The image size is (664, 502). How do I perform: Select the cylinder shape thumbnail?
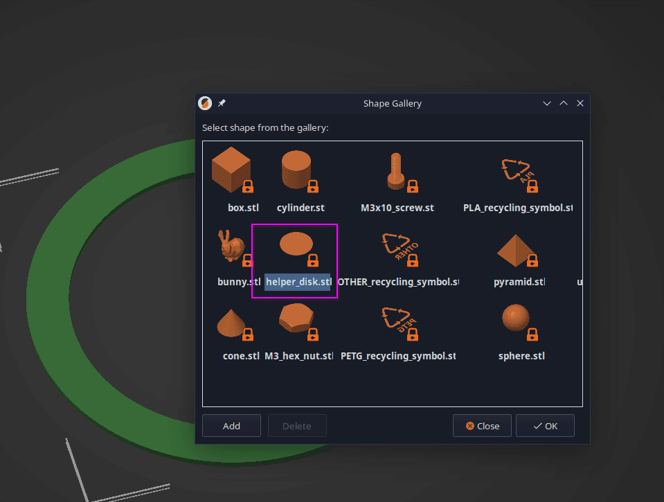click(296, 170)
